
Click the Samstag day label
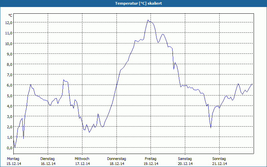click(185, 159)
